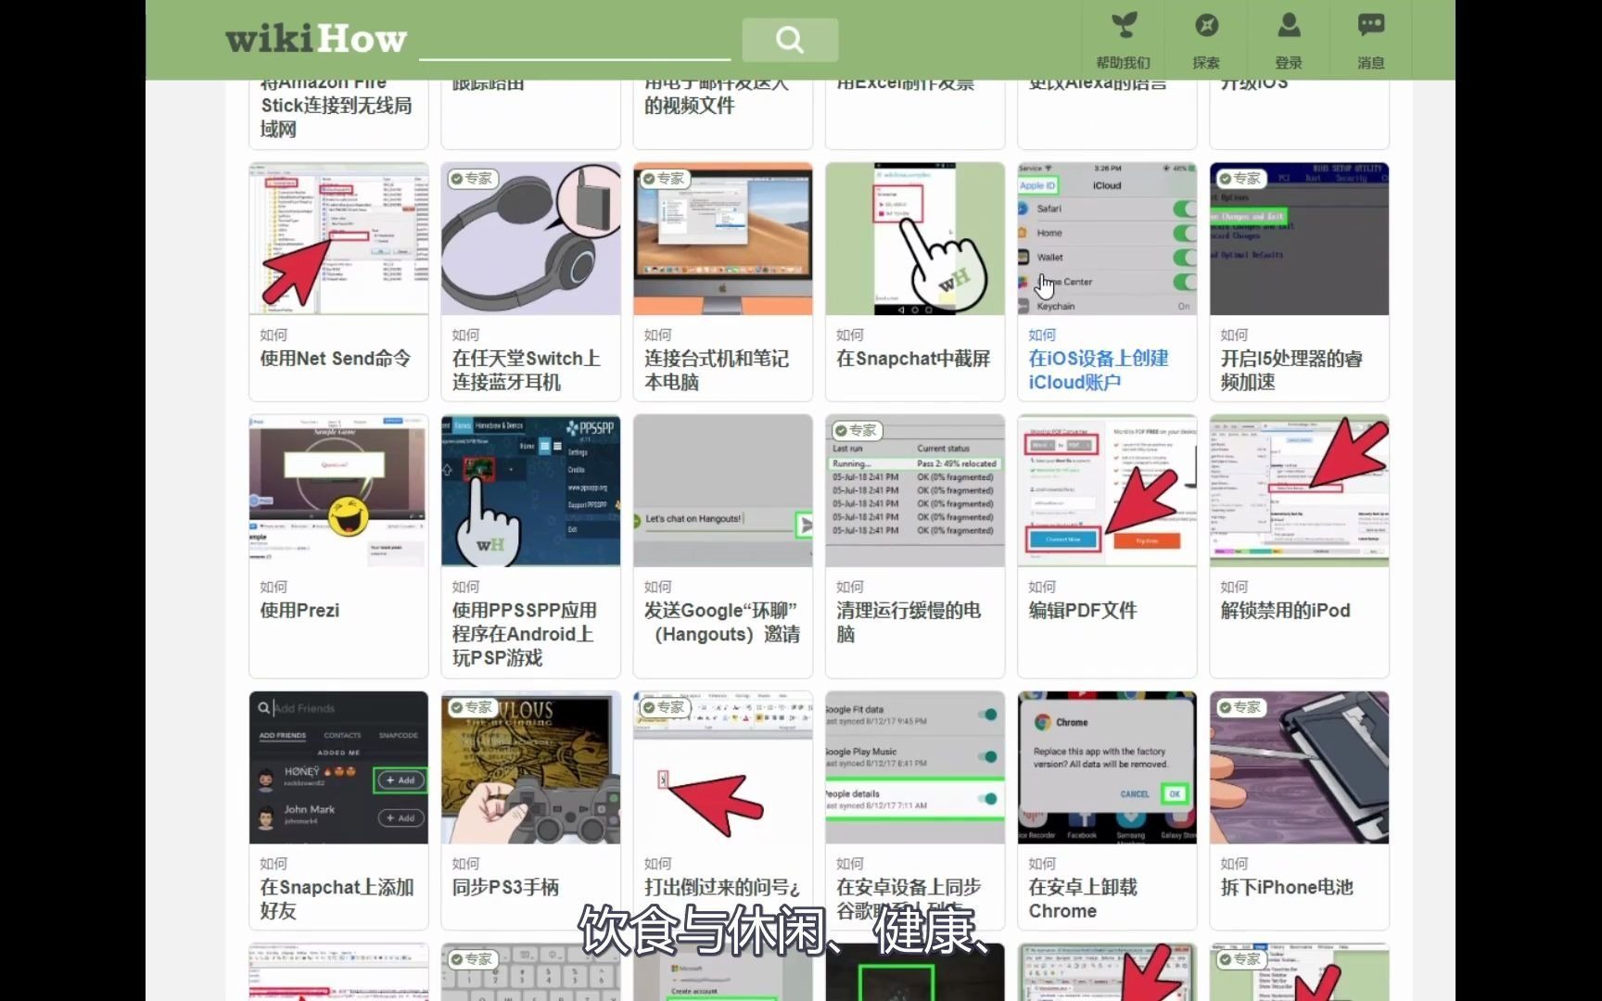Viewport: 1602px width, 1001px height.
Task: Click the PDF converter thumbnail
Action: tap(1107, 491)
